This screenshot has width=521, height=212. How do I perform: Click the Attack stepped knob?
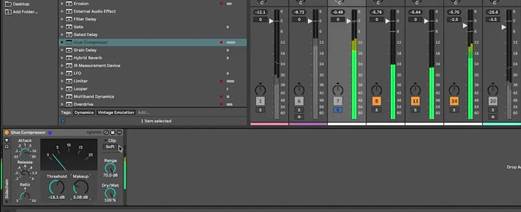click(x=25, y=153)
